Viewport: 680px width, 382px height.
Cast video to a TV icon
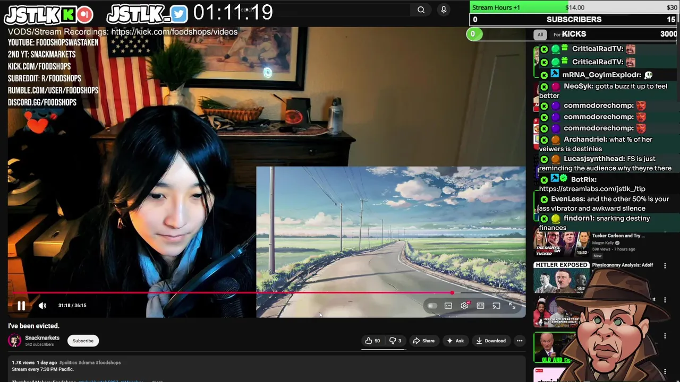[496, 306]
